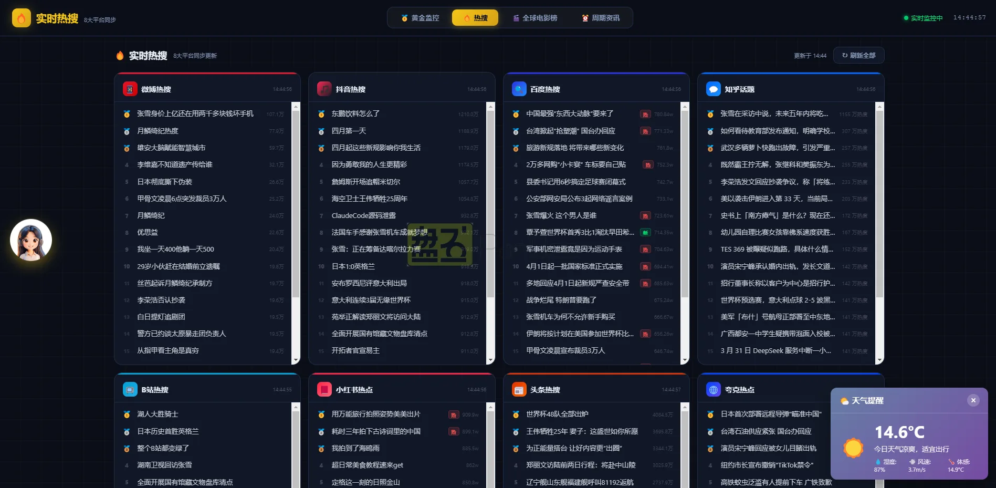Click the Weibo icon on 微博热搜 panel
This screenshot has height=488, width=996.
[130, 89]
